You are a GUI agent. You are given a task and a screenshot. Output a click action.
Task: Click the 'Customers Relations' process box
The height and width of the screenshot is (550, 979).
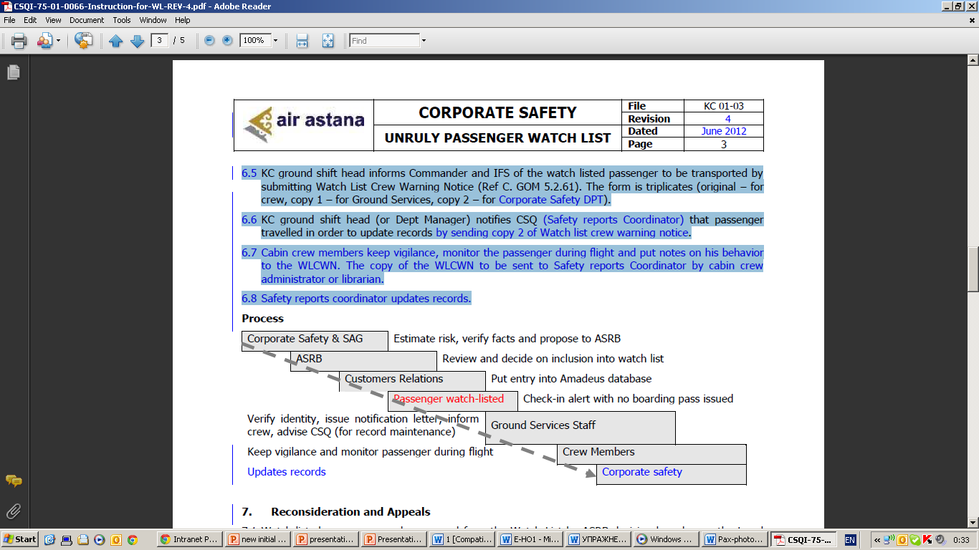412,381
